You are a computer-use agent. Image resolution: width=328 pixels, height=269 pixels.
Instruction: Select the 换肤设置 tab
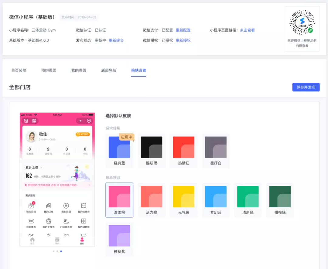139,70
